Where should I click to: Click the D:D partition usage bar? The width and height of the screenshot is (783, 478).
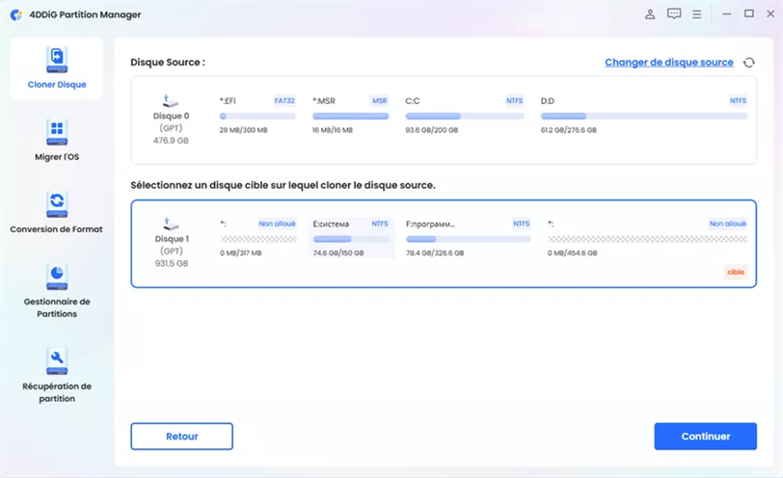(x=644, y=117)
